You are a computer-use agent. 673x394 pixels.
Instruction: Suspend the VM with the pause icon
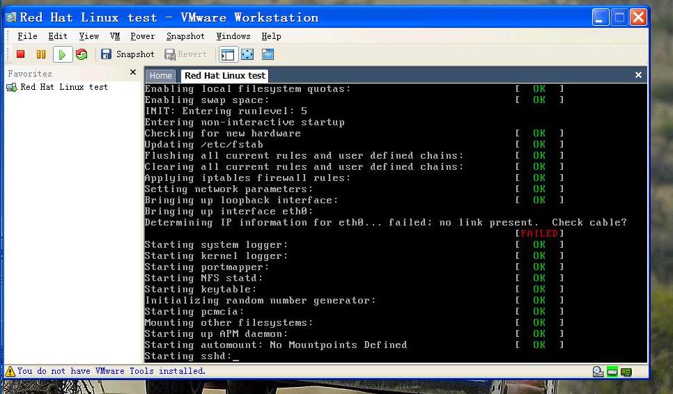pos(41,54)
